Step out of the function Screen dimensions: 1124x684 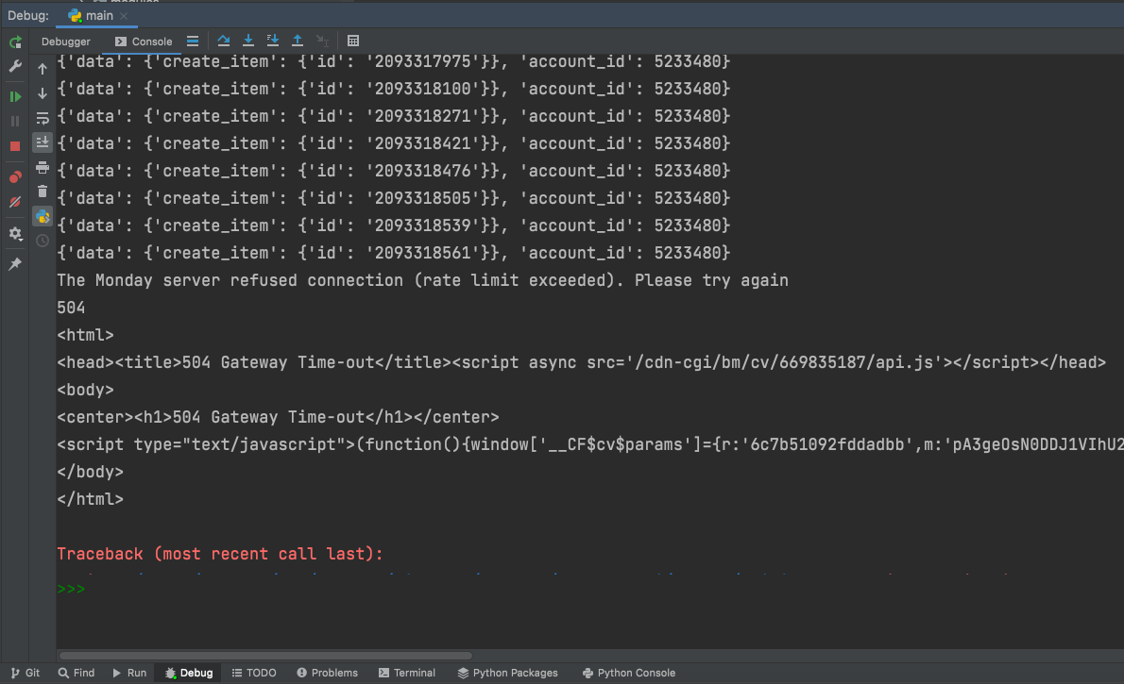(x=298, y=41)
